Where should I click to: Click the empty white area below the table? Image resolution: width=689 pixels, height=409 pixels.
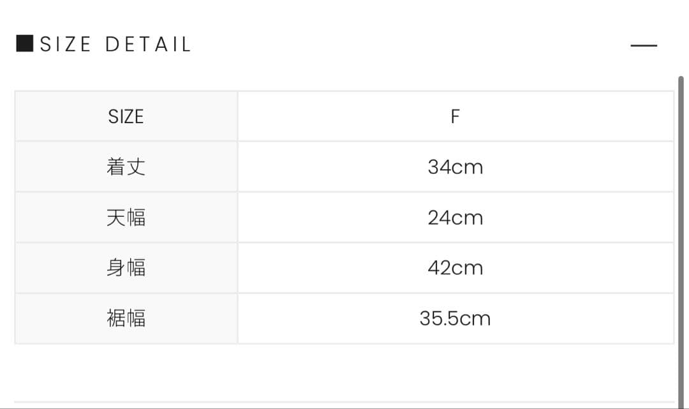click(344, 373)
